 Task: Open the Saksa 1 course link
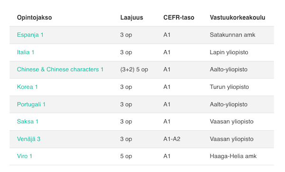point(28,122)
